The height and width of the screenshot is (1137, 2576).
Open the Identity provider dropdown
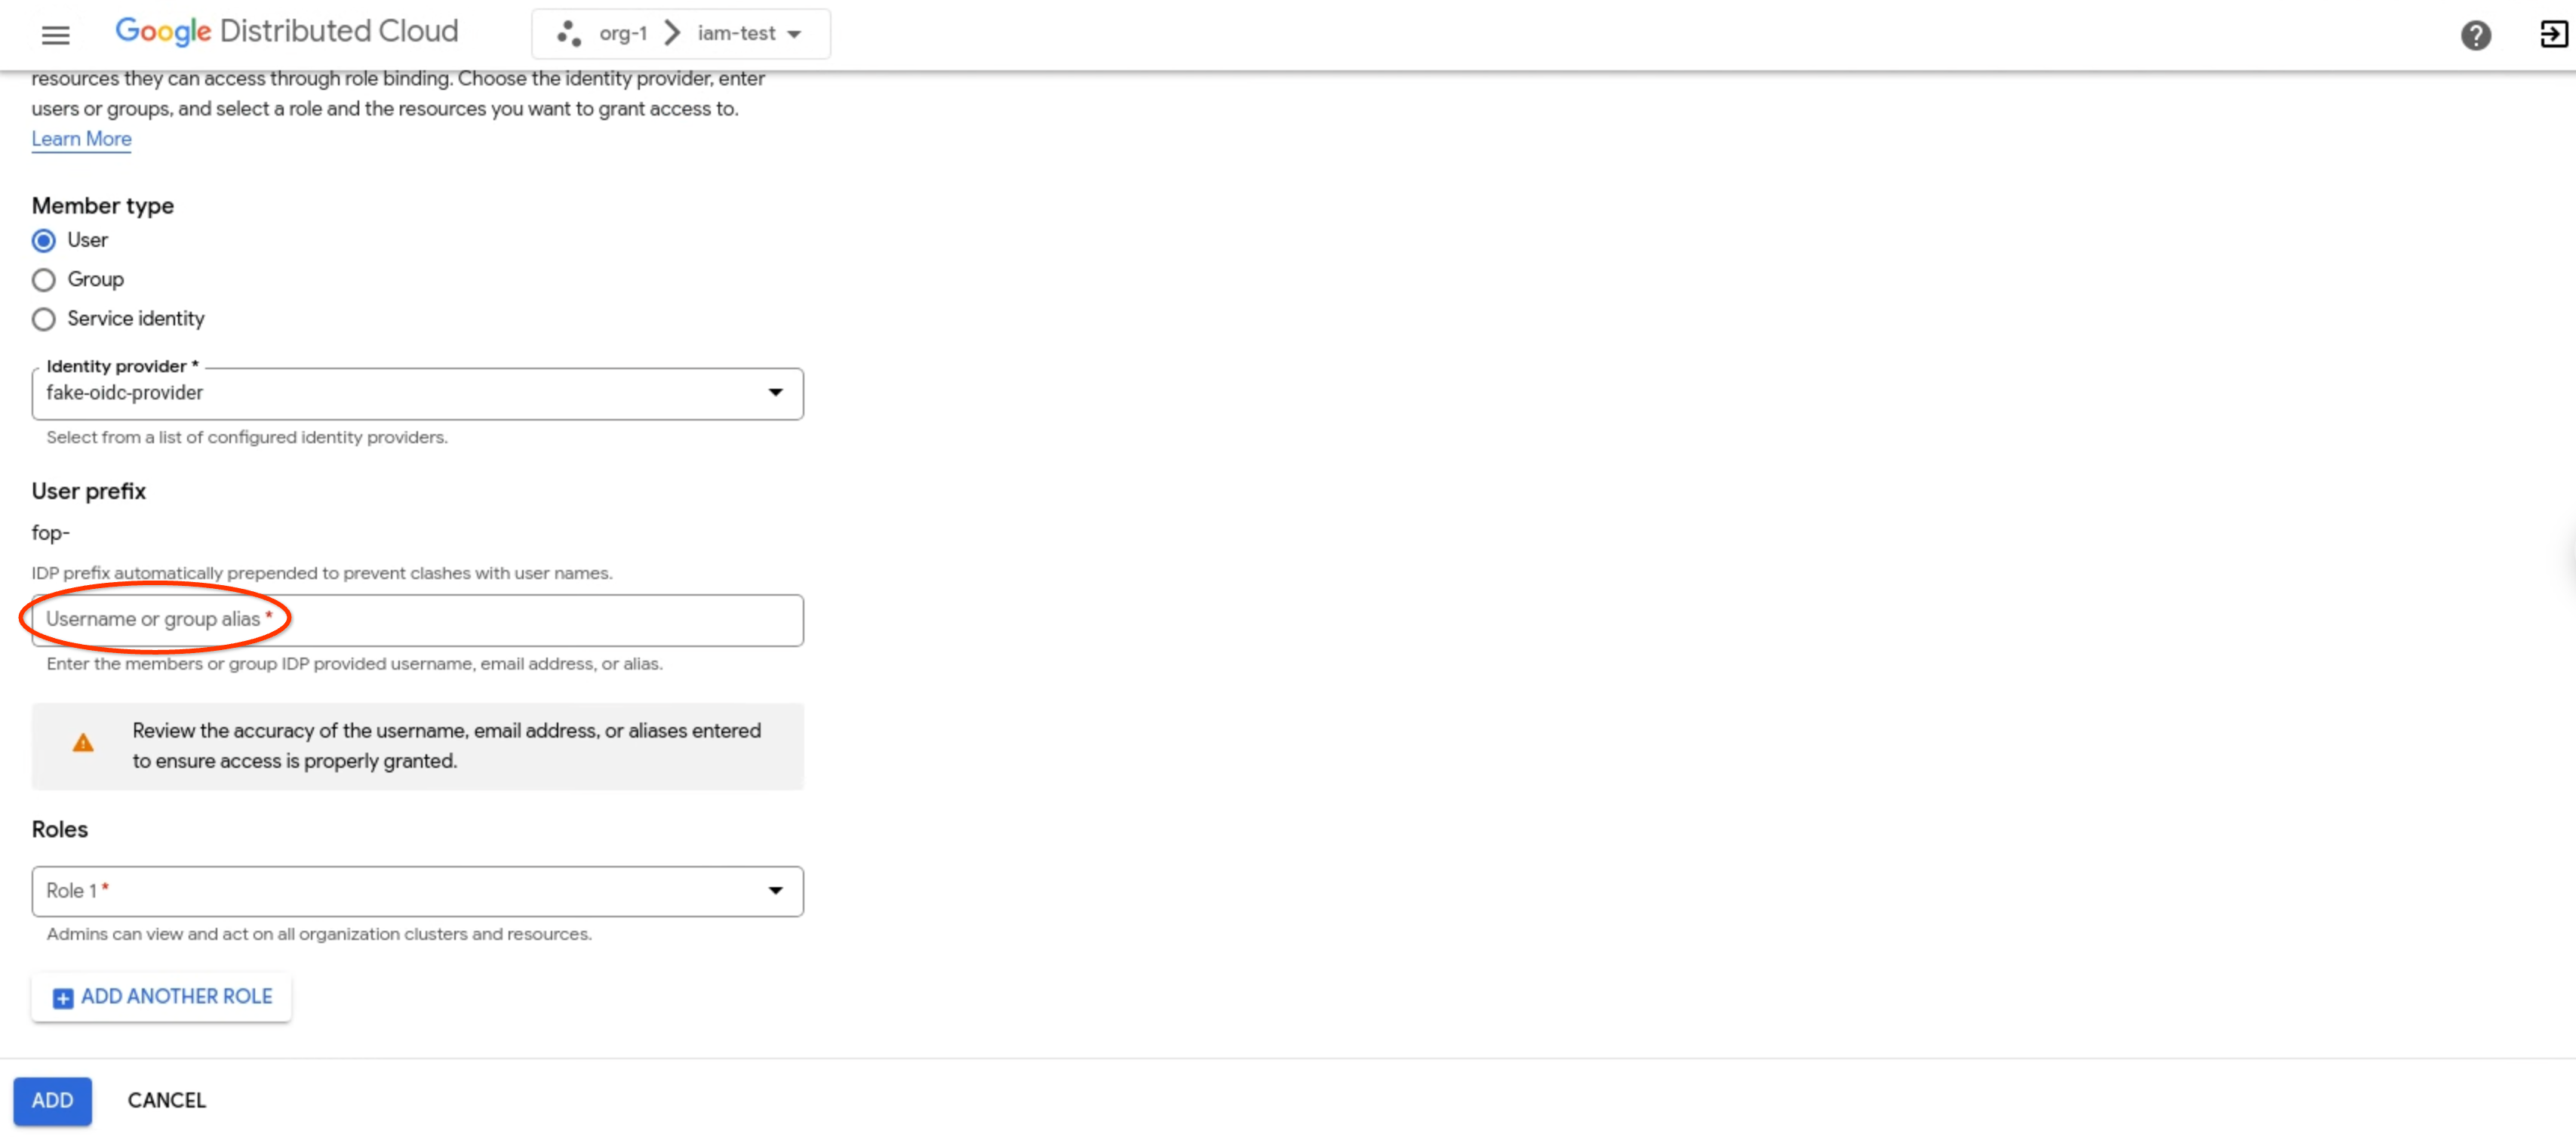pos(417,393)
